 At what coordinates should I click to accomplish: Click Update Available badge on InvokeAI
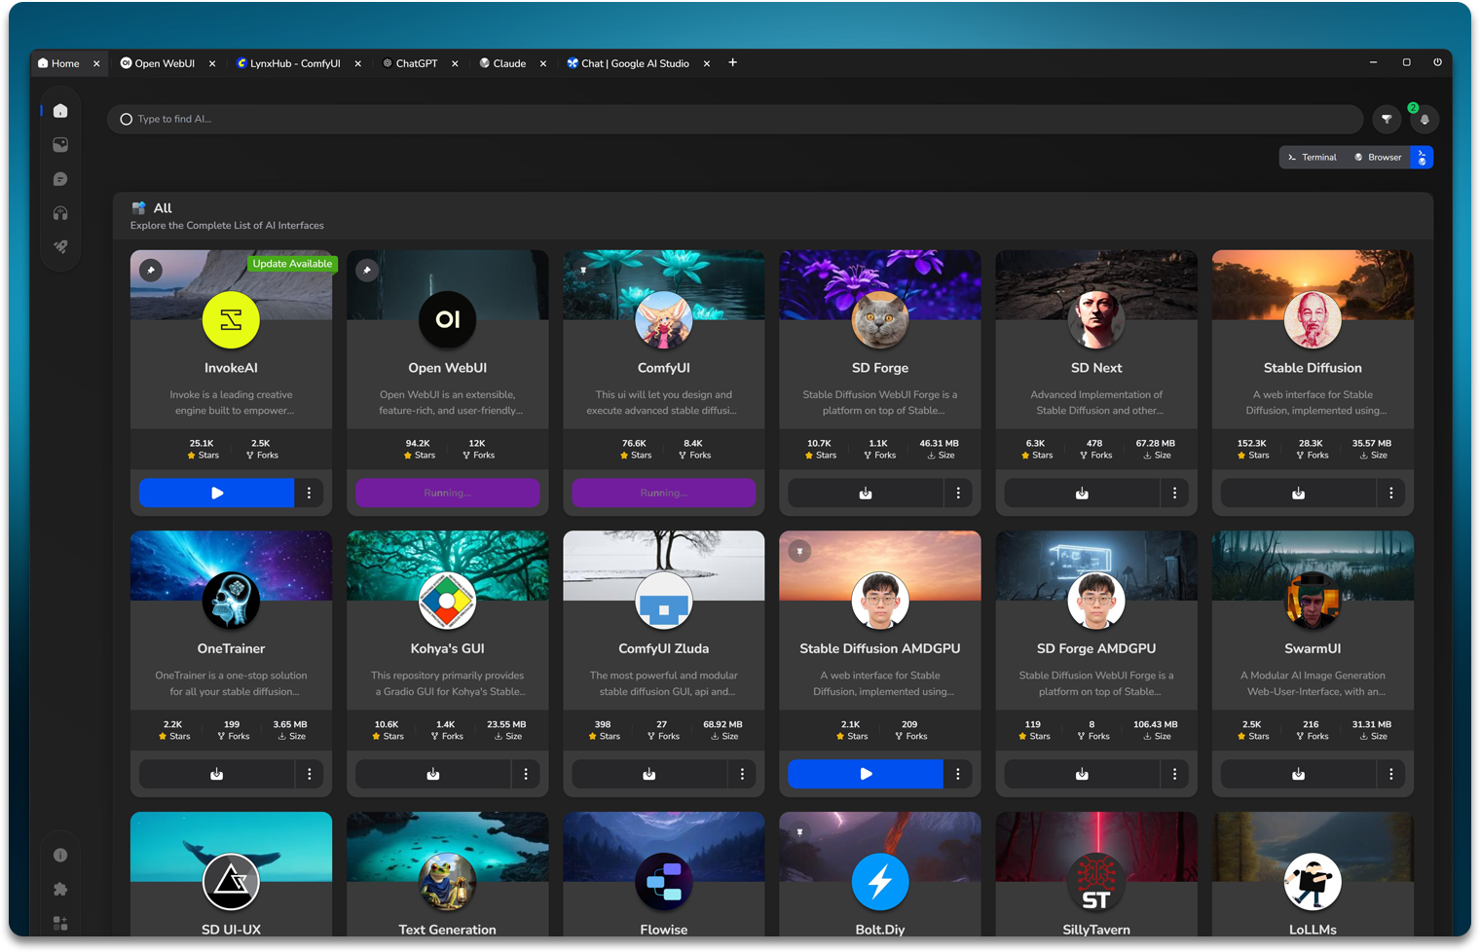pos(292,264)
